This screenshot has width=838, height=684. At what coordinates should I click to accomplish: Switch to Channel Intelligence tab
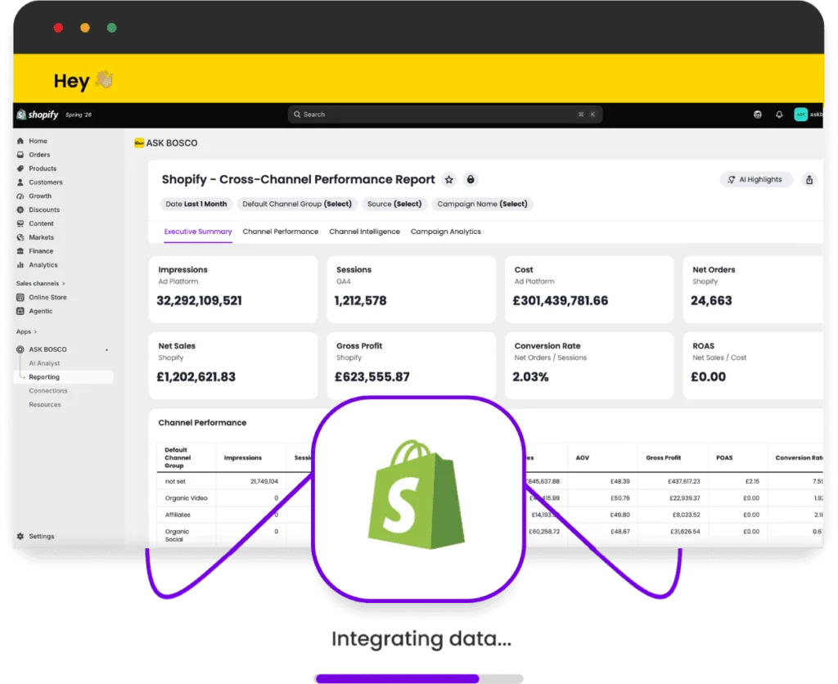pyautogui.click(x=364, y=232)
